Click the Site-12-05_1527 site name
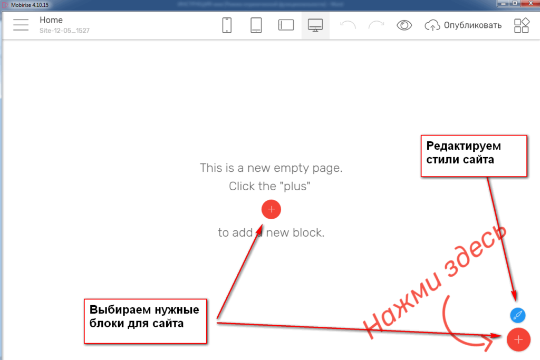The image size is (540, 360). tap(64, 30)
